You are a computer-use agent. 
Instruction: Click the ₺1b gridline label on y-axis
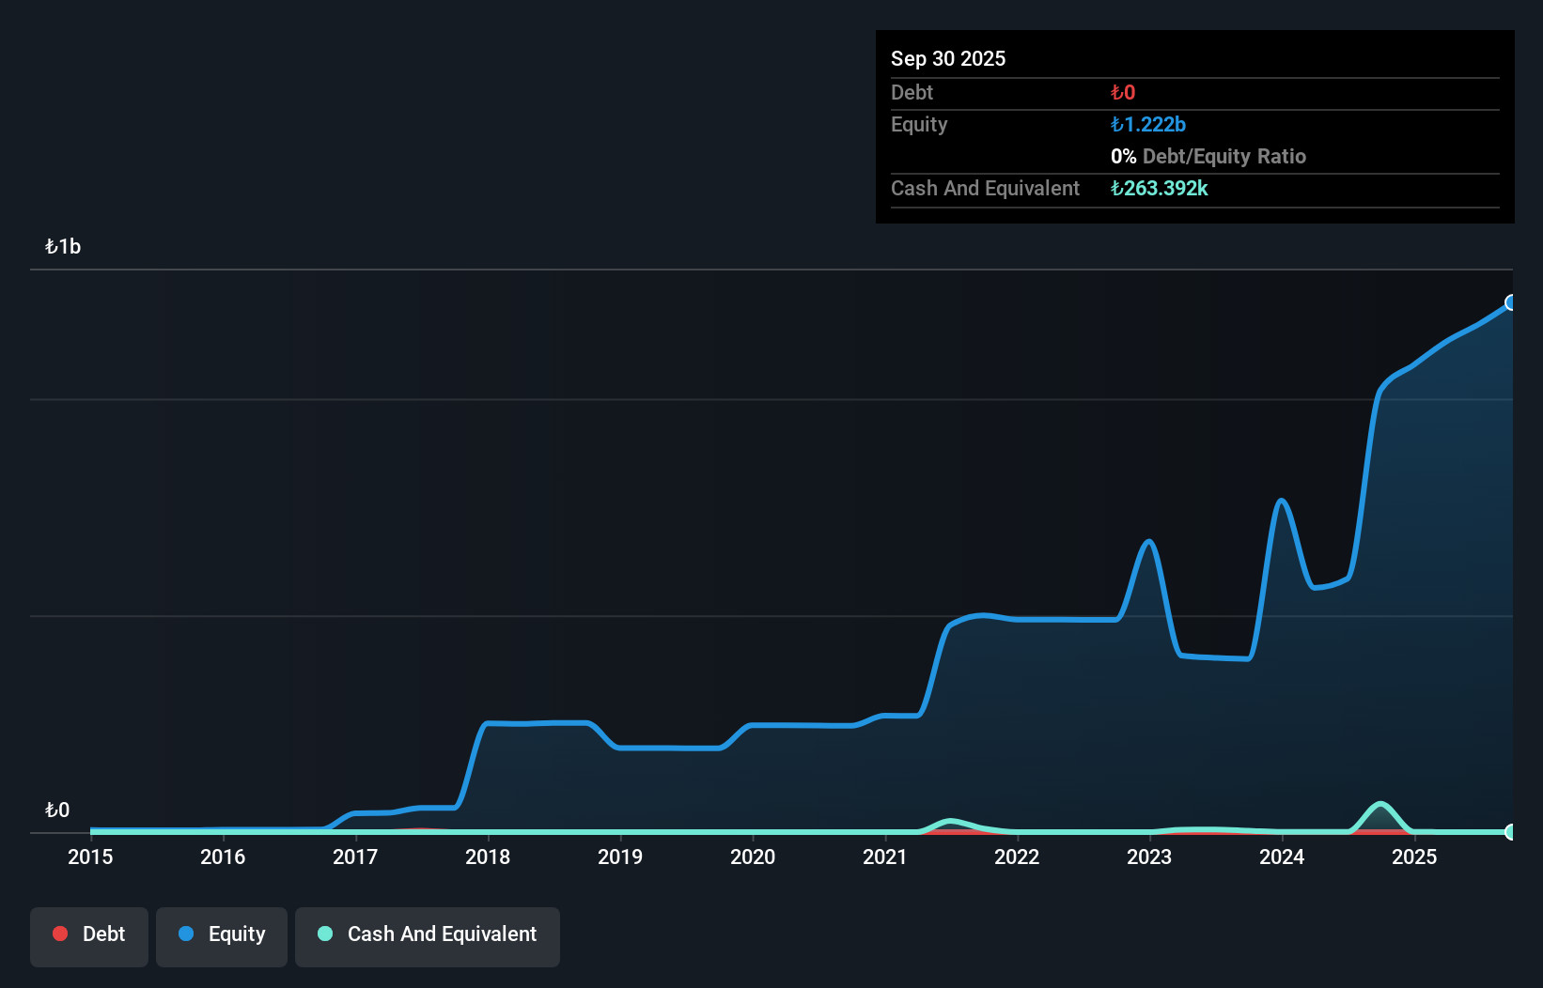(x=62, y=246)
